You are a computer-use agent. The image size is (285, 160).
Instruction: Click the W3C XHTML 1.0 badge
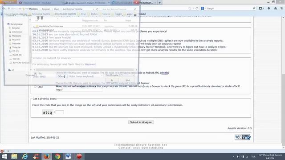point(243,137)
